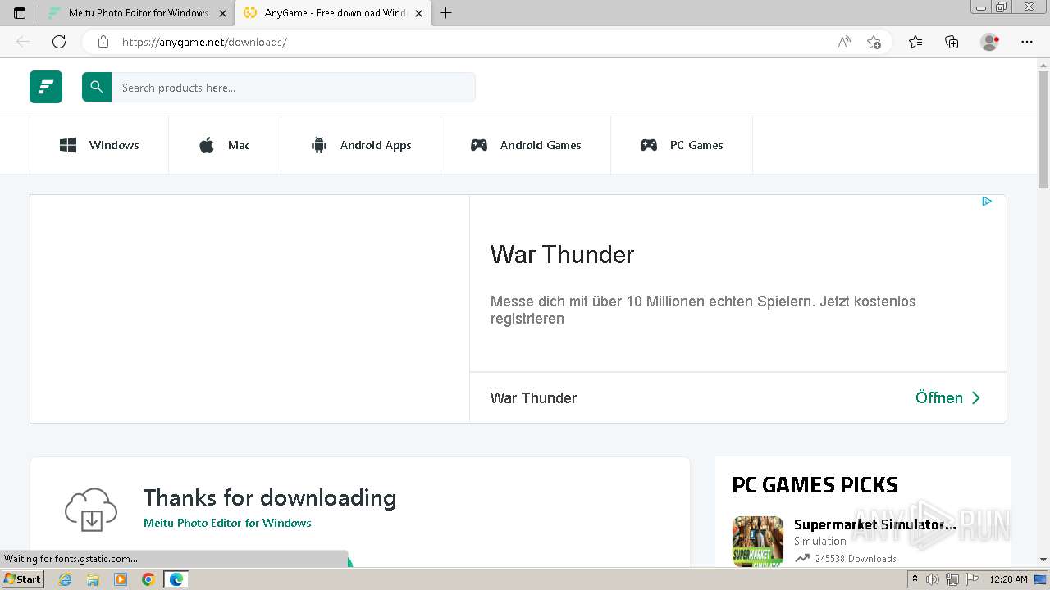Open the tab actions menu icon

[x=20, y=13]
